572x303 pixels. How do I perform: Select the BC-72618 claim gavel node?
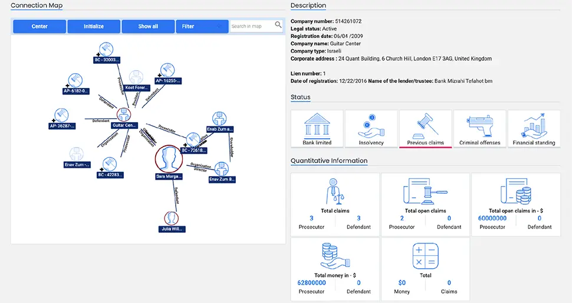(x=193, y=139)
